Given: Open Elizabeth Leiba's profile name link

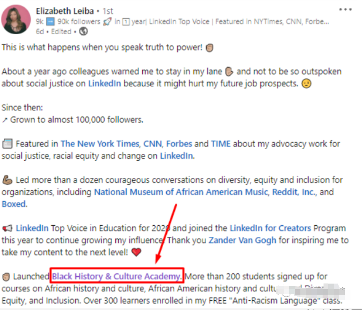Looking at the screenshot, I should pyautogui.click(x=65, y=11).
